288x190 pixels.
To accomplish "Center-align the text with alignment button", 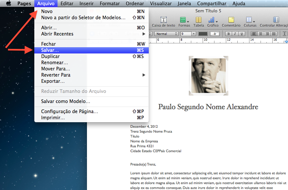I will click(261, 34).
